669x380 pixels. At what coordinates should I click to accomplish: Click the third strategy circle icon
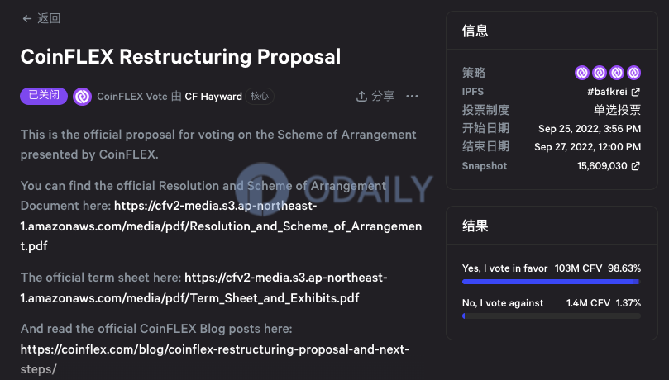click(617, 73)
